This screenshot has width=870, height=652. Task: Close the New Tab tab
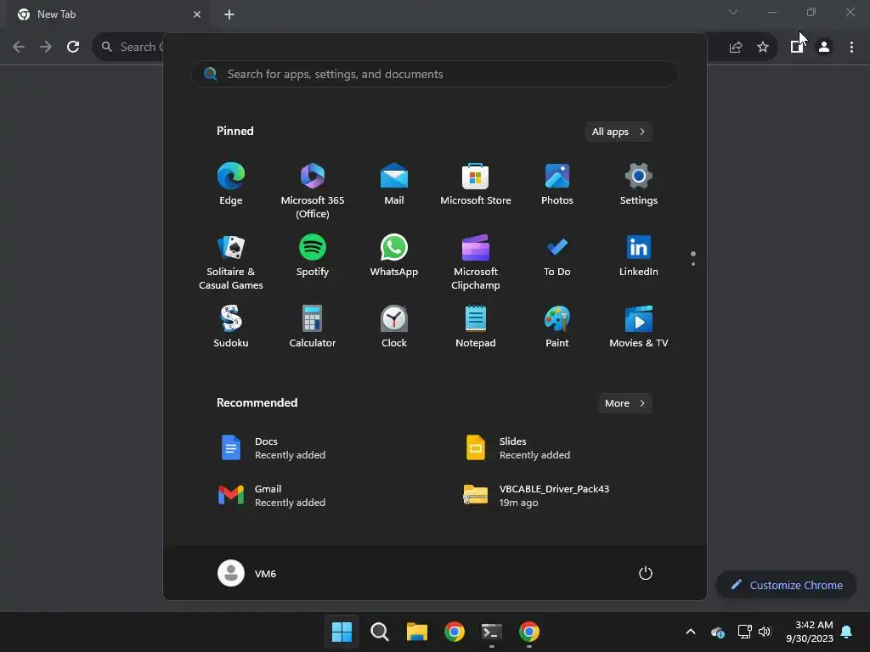click(197, 14)
